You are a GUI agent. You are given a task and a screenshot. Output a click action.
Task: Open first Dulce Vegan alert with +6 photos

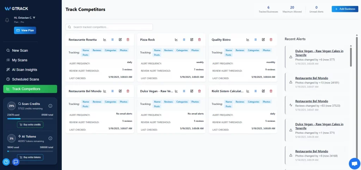point(319,53)
